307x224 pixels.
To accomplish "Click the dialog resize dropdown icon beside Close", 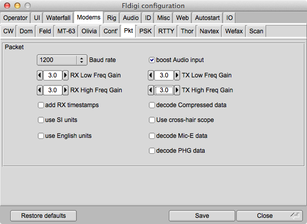I will pos(295,215).
